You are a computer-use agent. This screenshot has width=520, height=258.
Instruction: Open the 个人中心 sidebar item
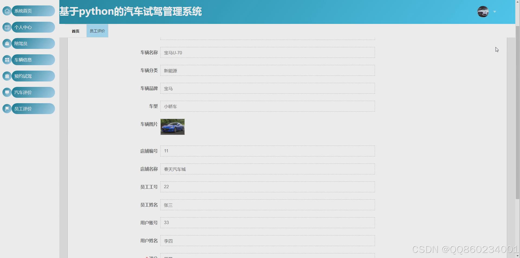click(x=33, y=27)
